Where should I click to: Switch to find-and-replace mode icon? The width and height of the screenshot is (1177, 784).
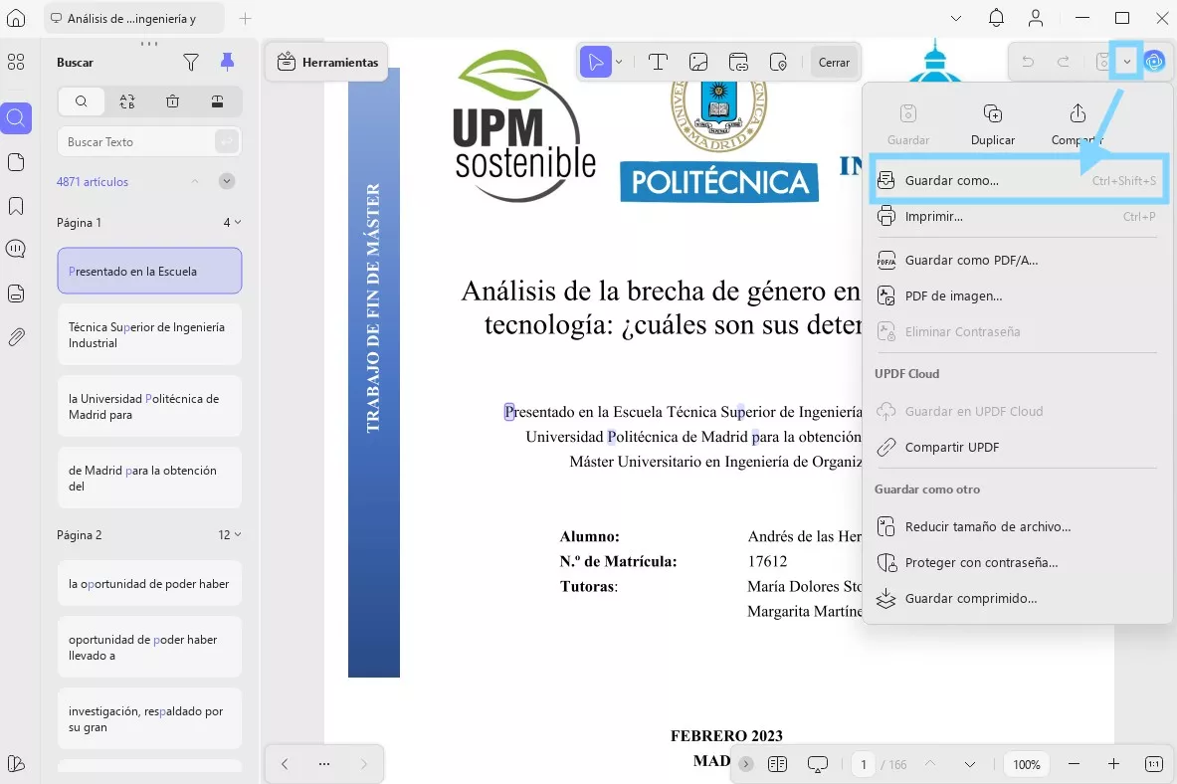click(x=127, y=101)
